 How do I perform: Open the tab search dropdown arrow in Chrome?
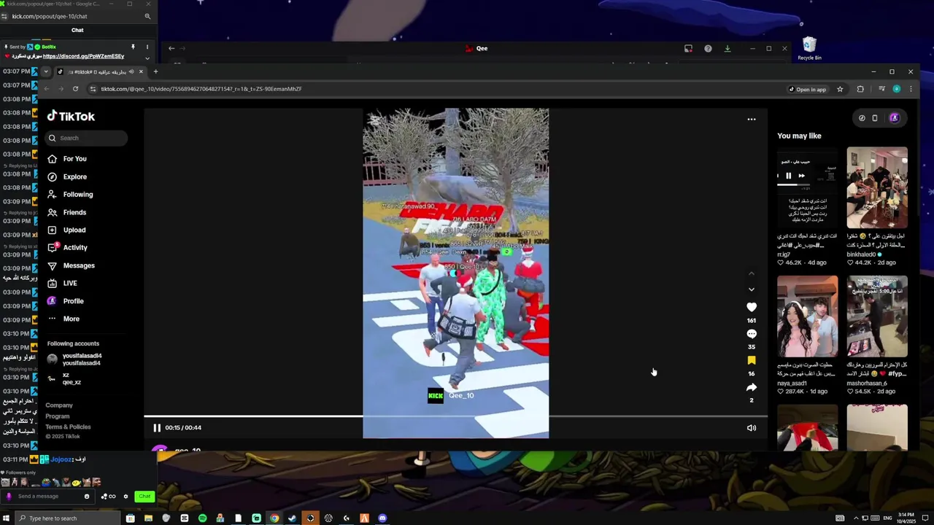tap(45, 71)
